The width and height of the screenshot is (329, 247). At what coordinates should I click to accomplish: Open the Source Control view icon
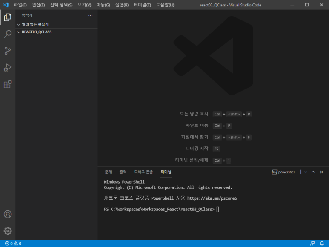(x=8, y=51)
